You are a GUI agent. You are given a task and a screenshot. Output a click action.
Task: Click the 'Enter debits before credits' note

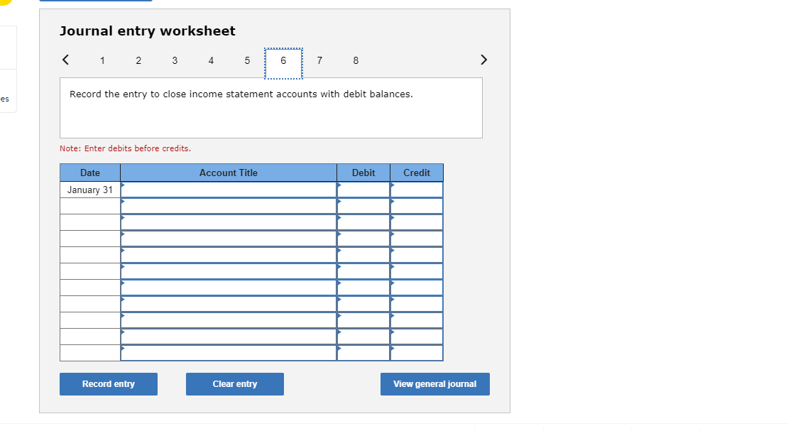pos(125,148)
